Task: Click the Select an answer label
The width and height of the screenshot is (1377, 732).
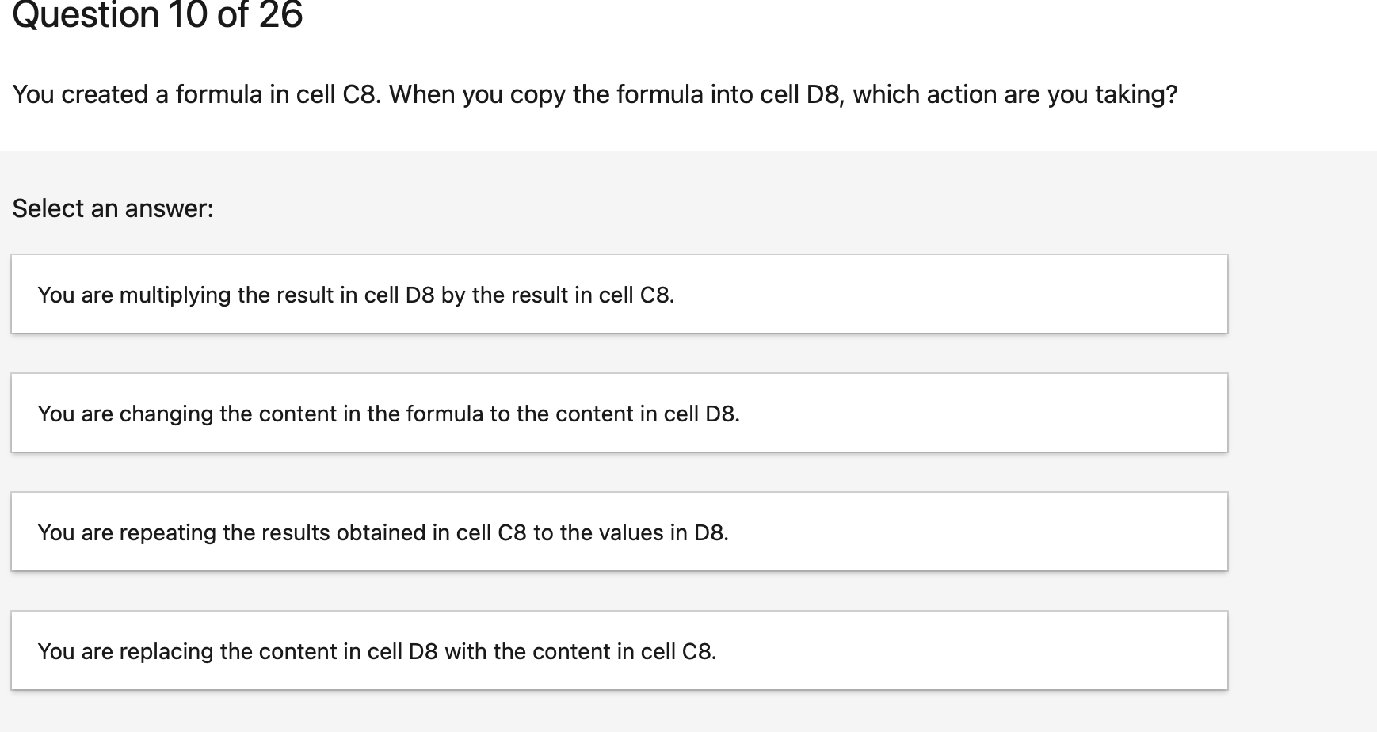Action: [x=113, y=208]
